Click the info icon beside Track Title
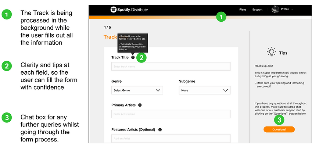The image size is (312, 147). tap(133, 57)
